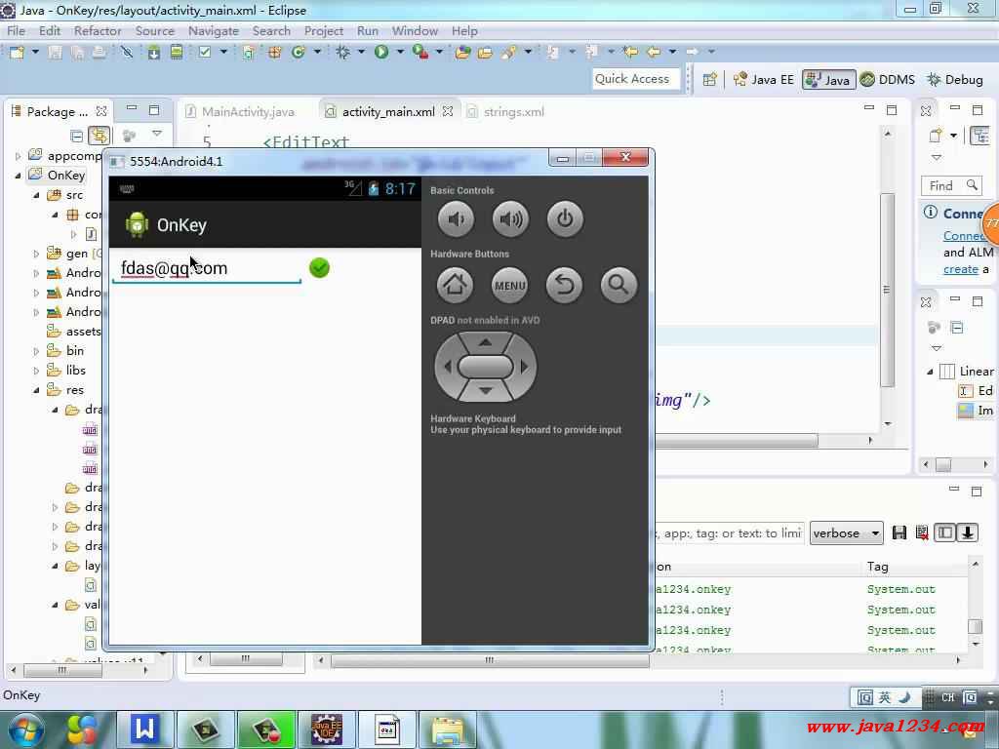
Task: Toggle LogCat scroll lock arrow
Action: (x=967, y=533)
